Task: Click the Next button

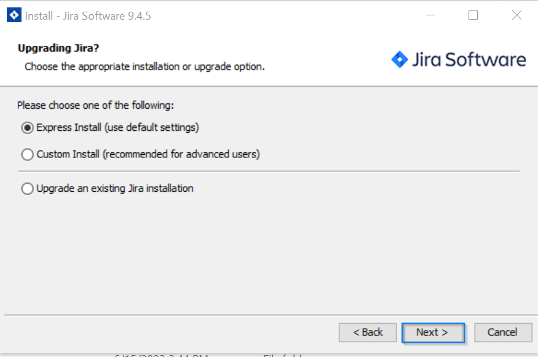Action: (433, 332)
